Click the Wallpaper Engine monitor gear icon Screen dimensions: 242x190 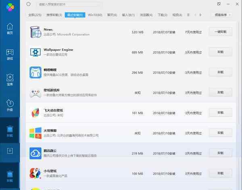click(35, 52)
